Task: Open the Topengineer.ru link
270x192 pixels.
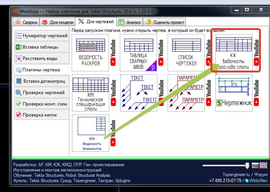Action: (236, 175)
